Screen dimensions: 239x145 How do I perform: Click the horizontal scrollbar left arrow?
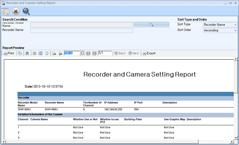coord(4,142)
